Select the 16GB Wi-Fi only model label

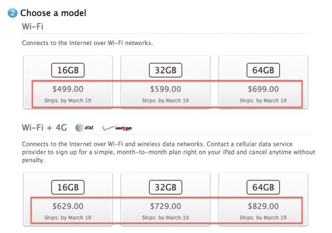pyautogui.click(x=68, y=70)
